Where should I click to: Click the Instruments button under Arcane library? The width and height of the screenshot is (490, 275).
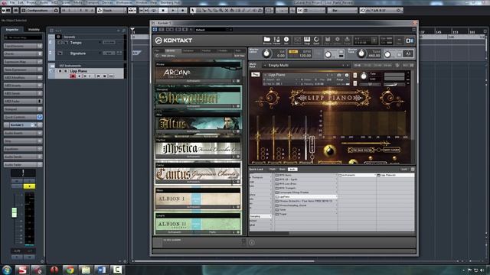[194, 81]
